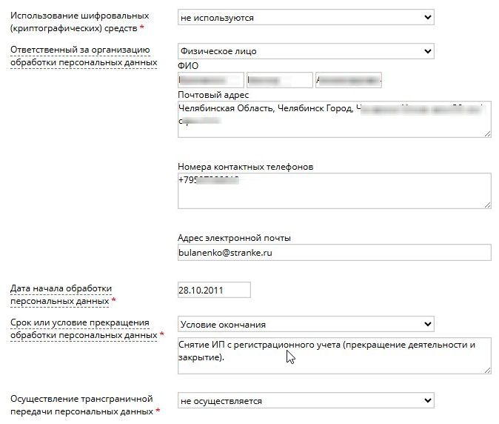
Task: Click the email field with bulanenko@stranke.ru
Action: point(335,253)
